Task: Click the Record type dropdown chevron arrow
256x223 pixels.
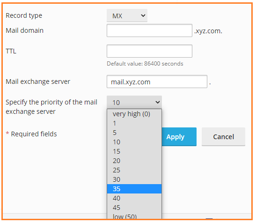Action: [143, 16]
